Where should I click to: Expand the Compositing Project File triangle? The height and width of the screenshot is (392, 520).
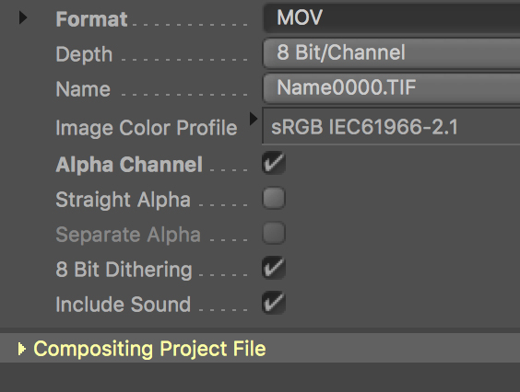(x=22, y=349)
